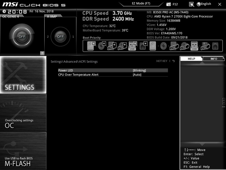Select the UEFI CD/DVD boot device icon
This screenshot has width=226, height=170.
point(102,46)
